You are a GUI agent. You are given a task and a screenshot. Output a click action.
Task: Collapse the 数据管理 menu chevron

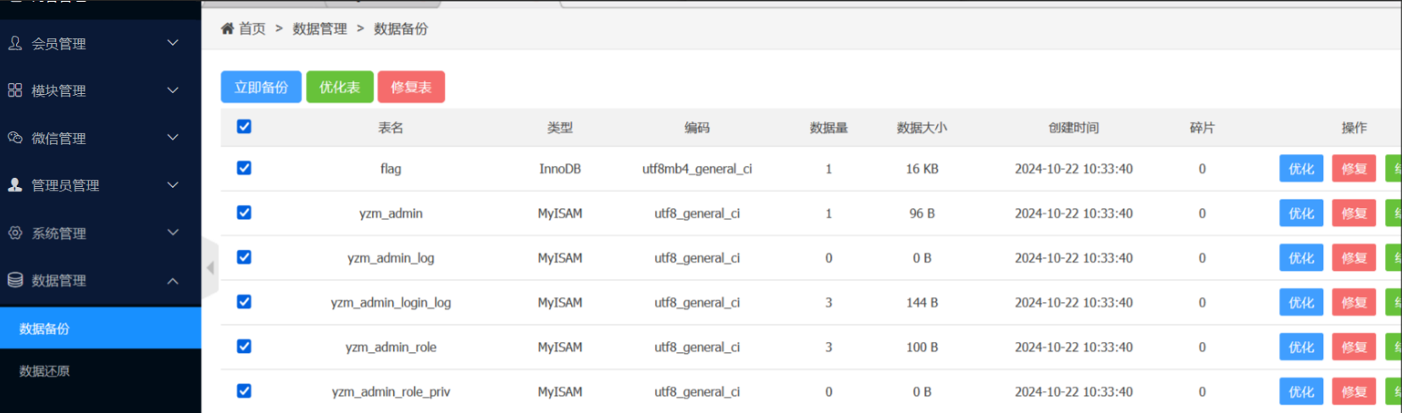(x=173, y=280)
